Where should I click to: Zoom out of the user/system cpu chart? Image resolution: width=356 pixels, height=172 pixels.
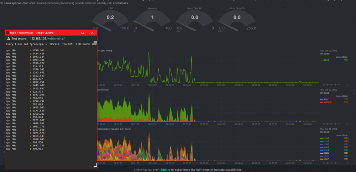coord(339,124)
